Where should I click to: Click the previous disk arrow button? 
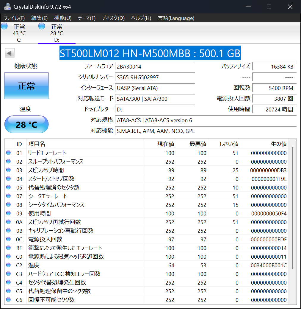click(x=10, y=53)
